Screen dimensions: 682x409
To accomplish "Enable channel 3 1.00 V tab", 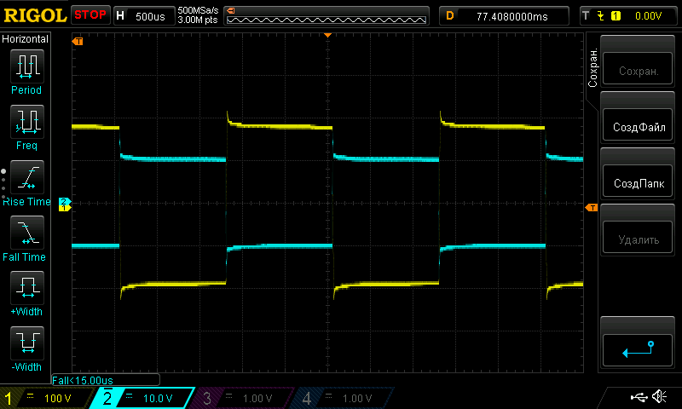I will pos(243,398).
